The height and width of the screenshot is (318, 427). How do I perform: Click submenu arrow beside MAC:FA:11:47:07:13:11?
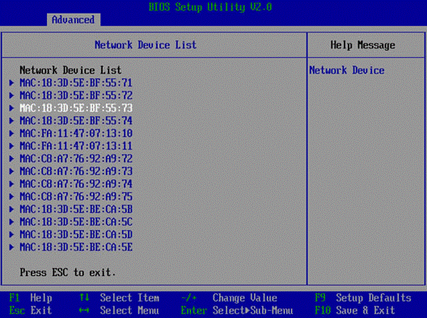point(11,146)
